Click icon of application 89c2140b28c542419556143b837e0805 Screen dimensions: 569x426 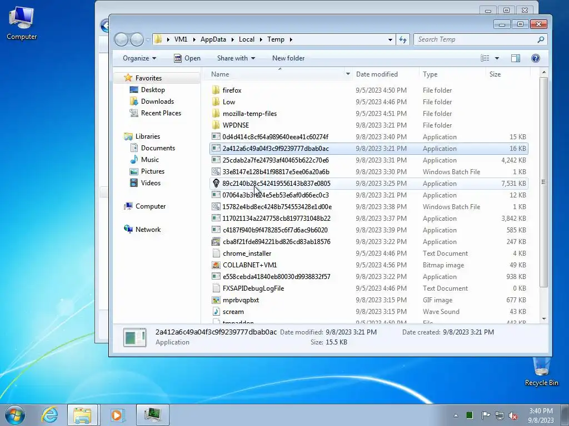[x=216, y=183]
